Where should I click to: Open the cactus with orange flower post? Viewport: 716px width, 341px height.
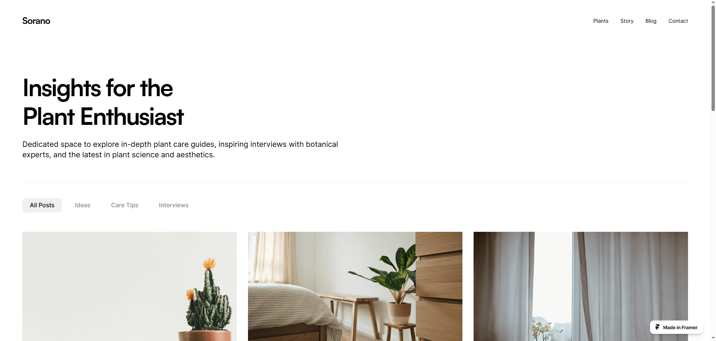pos(129,286)
